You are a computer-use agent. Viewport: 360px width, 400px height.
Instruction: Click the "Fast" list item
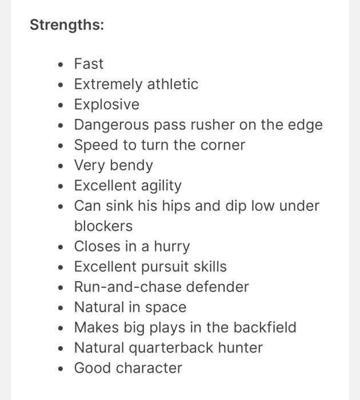pos(89,63)
